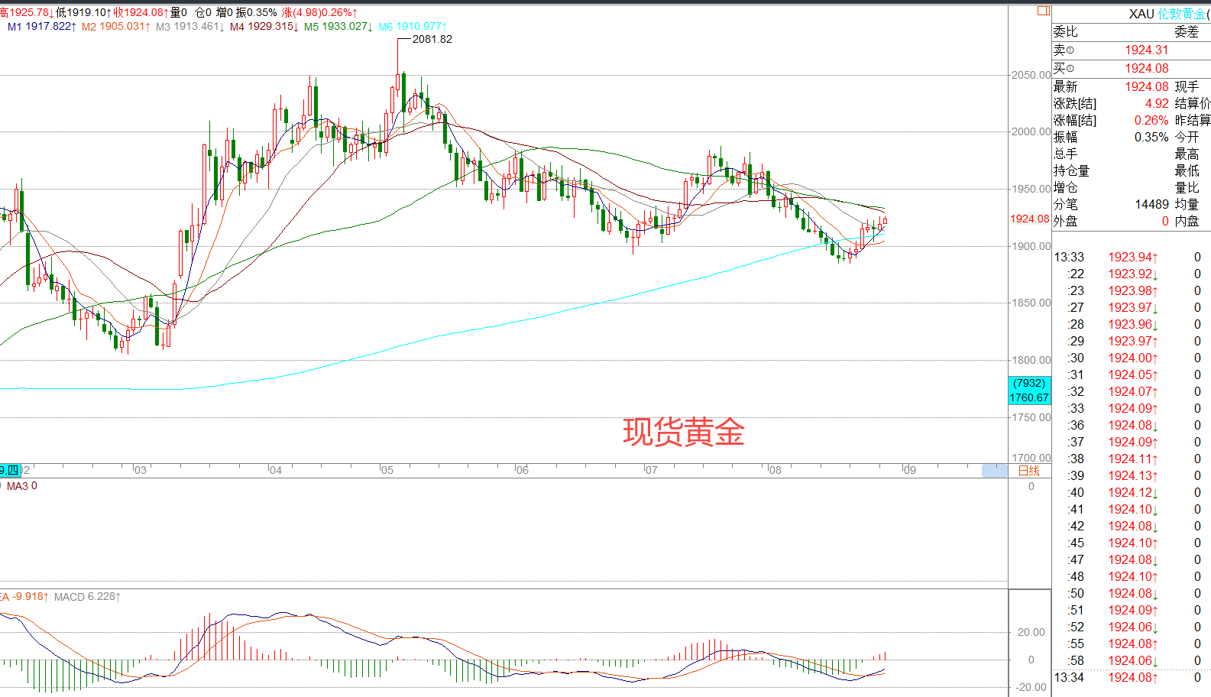Click the 委差 label in quote panel

pos(1187,31)
